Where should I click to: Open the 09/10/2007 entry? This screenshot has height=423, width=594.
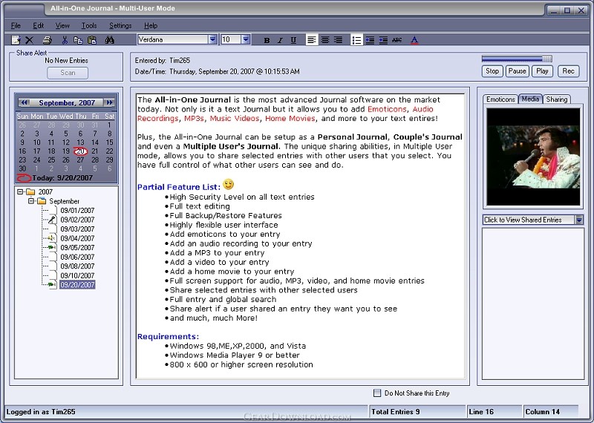coord(77,275)
